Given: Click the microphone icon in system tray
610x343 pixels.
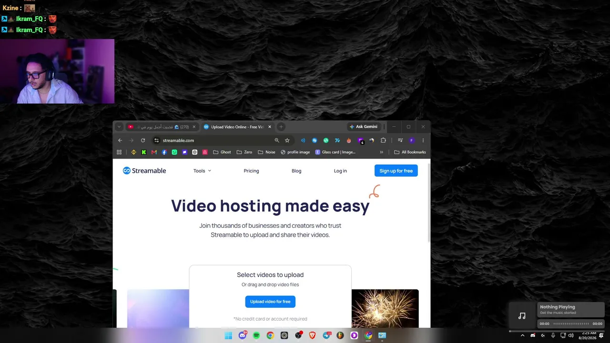Looking at the screenshot, I should coord(553,335).
